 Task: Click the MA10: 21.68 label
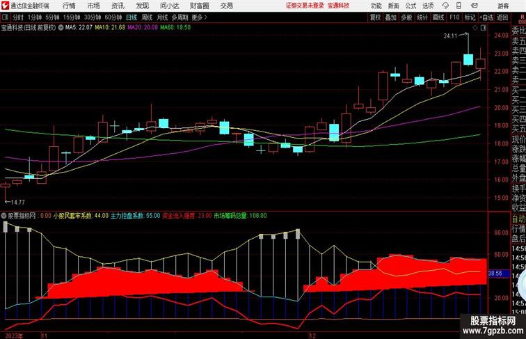click(x=110, y=28)
